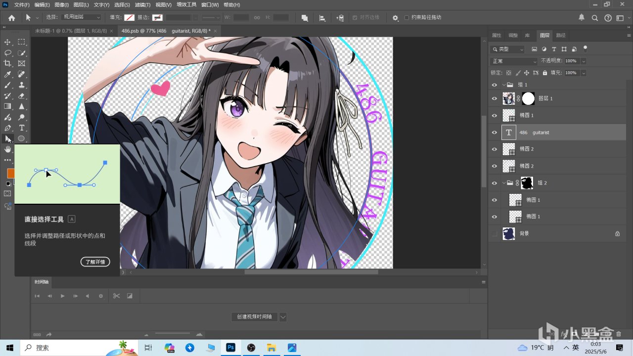Open the fill color swatch
This screenshot has width=633, height=356.
coord(129,18)
